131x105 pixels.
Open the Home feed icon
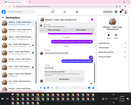pos(52,12)
